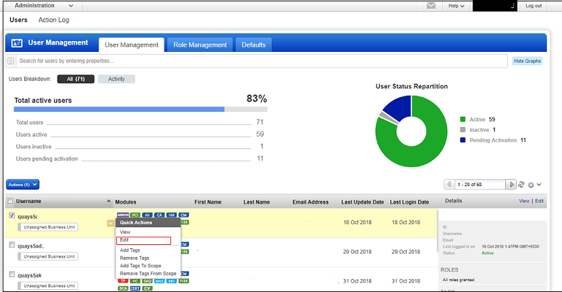This screenshot has width=562, height=292.
Task: Open the Defaults tab
Action: point(254,45)
